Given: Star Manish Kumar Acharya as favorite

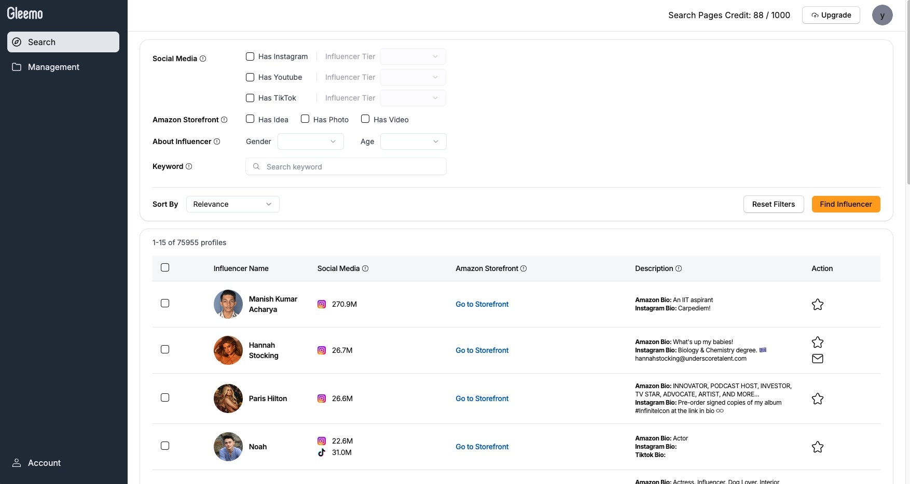Looking at the screenshot, I should (818, 304).
